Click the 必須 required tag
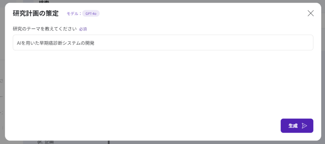Screen dimensions: 325x144 [x=83, y=29]
